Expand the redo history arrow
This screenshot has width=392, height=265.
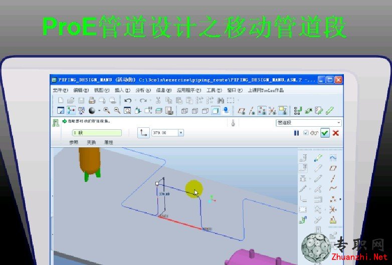[x=150, y=100]
